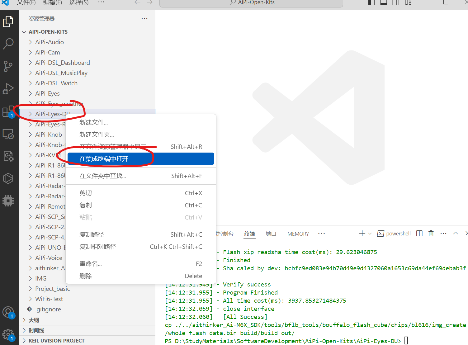Select 新建文件... in context menu
The image size is (468, 345).
(141, 122)
